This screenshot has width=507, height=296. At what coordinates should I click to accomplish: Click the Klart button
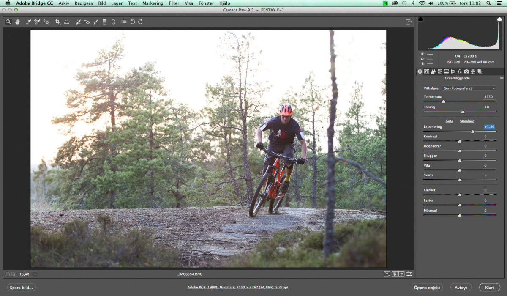pyautogui.click(x=490, y=288)
